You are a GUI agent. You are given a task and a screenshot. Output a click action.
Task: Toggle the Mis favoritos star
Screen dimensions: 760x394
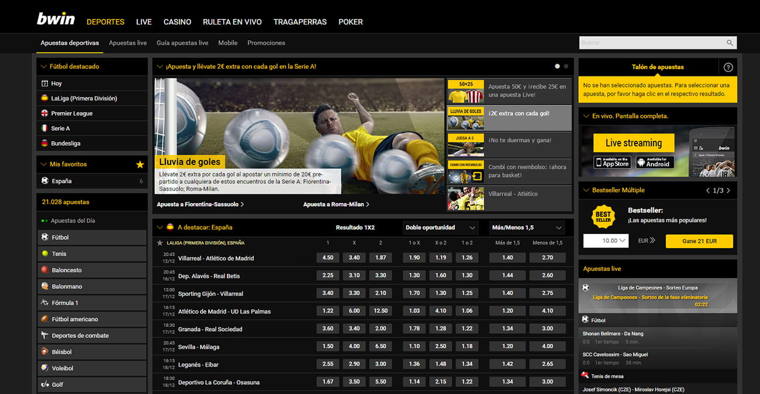pyautogui.click(x=140, y=164)
